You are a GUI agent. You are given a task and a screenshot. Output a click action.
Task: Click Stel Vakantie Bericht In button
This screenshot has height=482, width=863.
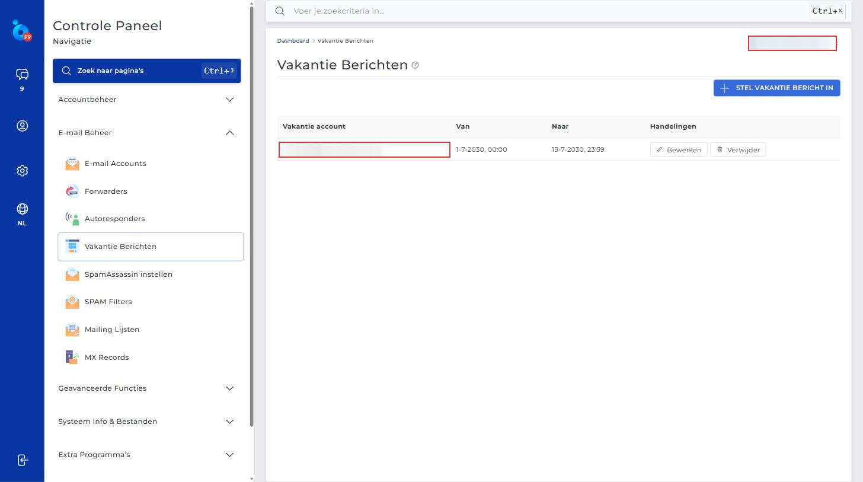[x=776, y=88]
